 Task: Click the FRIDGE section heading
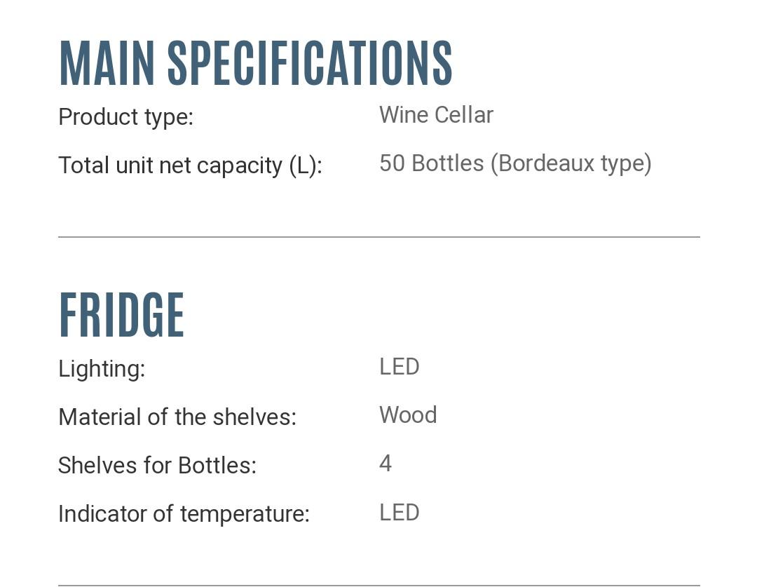pyautogui.click(x=121, y=316)
